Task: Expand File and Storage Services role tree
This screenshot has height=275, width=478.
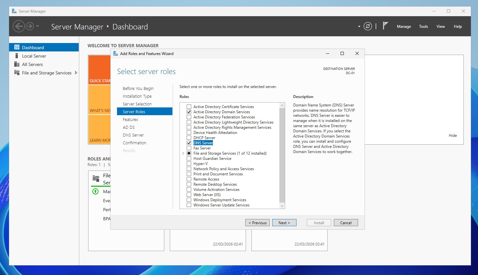Action: (x=183, y=153)
